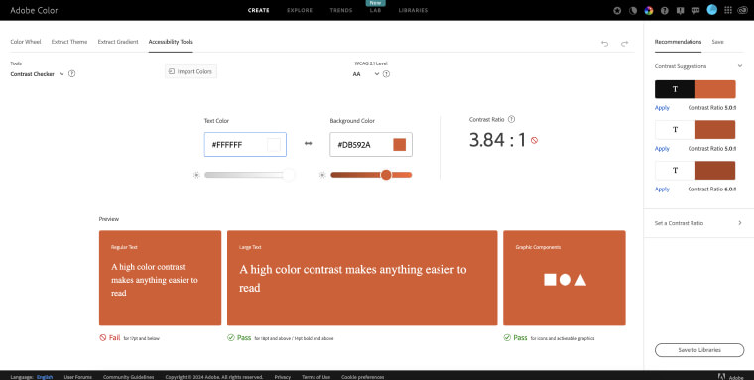Open User Forums footer link
Image resolution: width=754 pixels, height=380 pixels.
[x=78, y=377]
